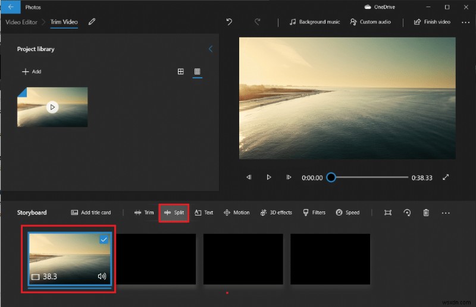The image size is (476, 307).
Task: Open Background music options
Action: coord(314,22)
